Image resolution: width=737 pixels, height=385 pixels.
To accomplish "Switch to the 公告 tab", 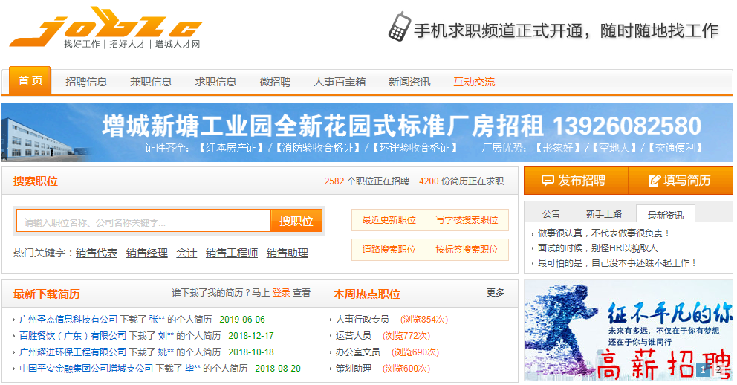I will click(x=551, y=214).
